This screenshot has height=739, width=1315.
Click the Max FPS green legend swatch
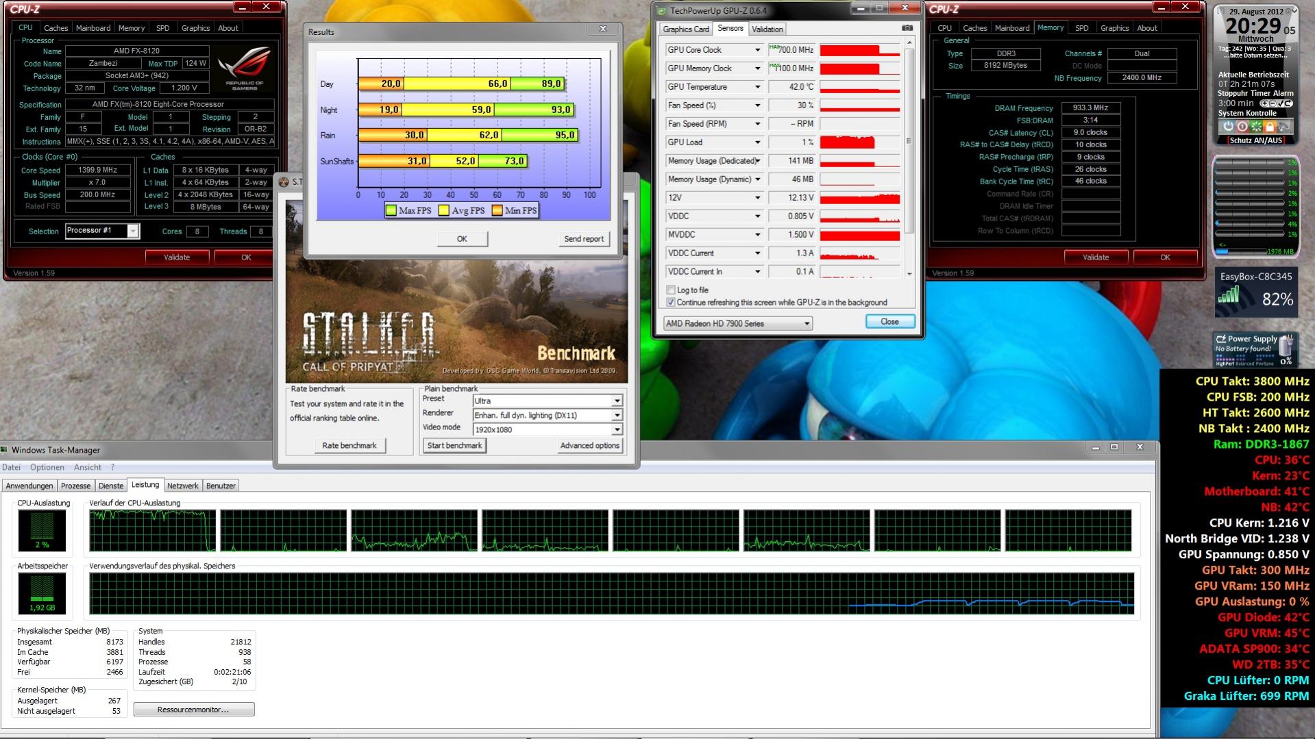391,210
